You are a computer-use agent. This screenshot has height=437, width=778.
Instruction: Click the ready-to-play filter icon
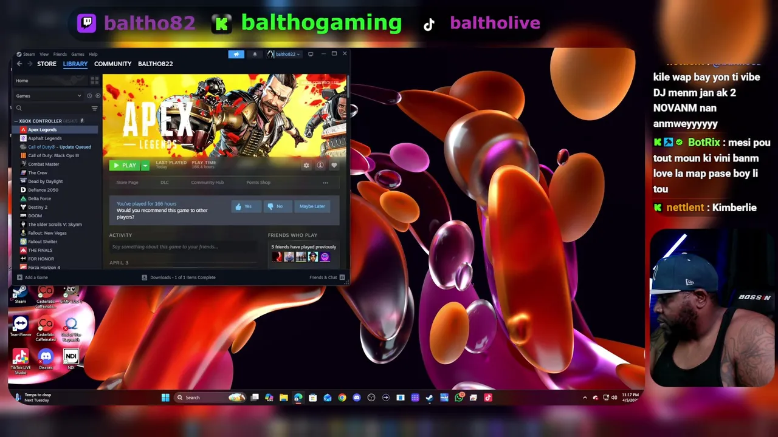[x=98, y=96]
